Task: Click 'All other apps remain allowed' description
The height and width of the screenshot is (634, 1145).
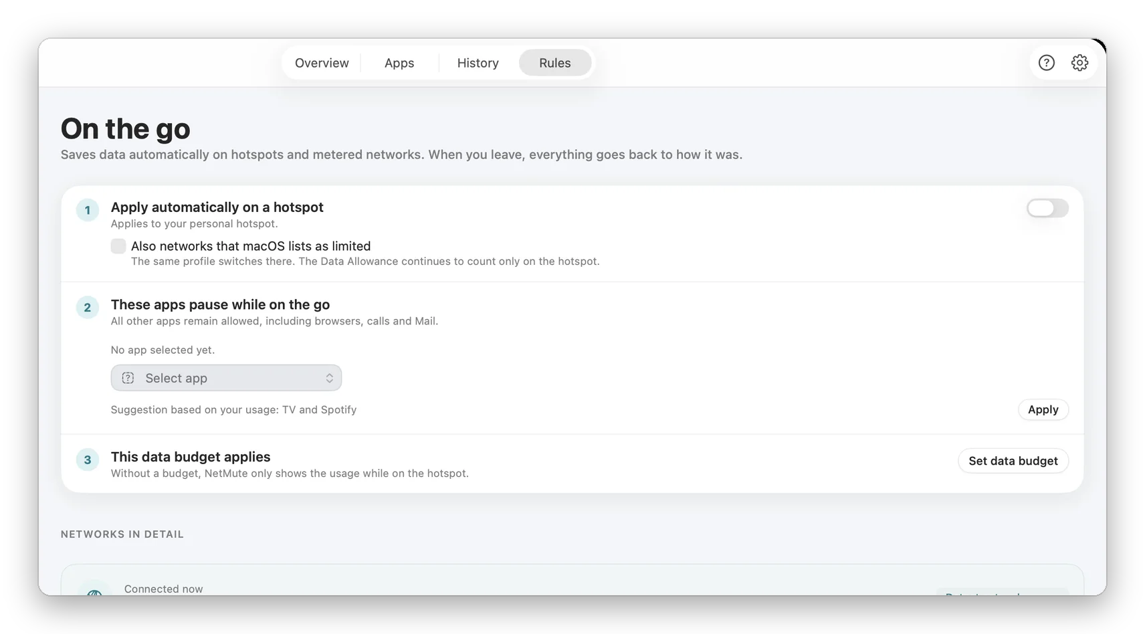Action: point(274,321)
